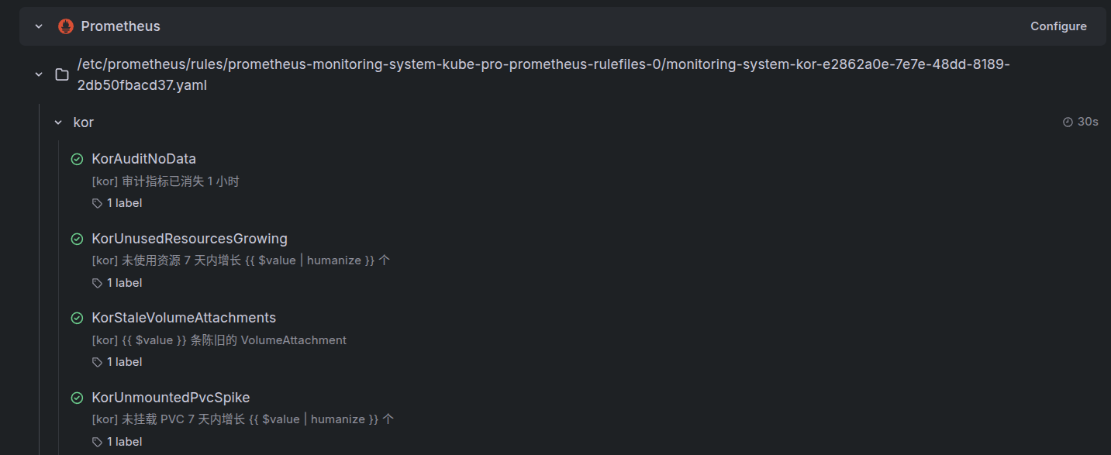Click the folder icon beside rule file path

62,74
